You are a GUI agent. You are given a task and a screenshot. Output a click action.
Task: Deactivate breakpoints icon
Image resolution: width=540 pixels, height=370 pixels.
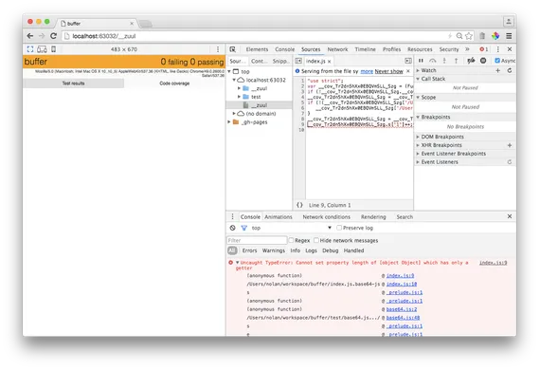pos(471,61)
